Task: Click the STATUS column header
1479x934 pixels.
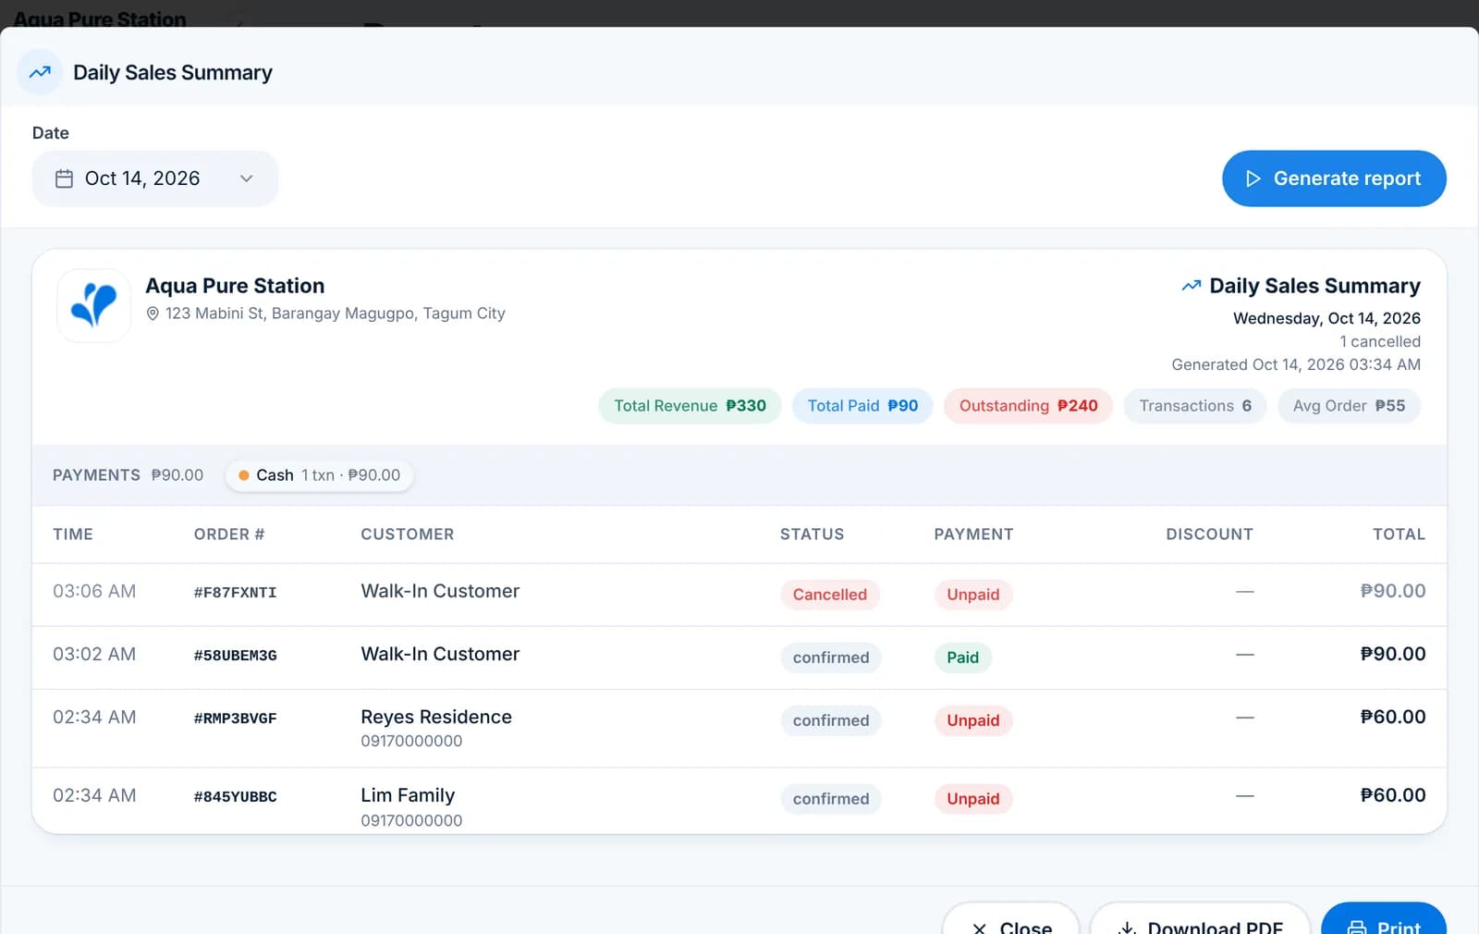Action: [812, 535]
